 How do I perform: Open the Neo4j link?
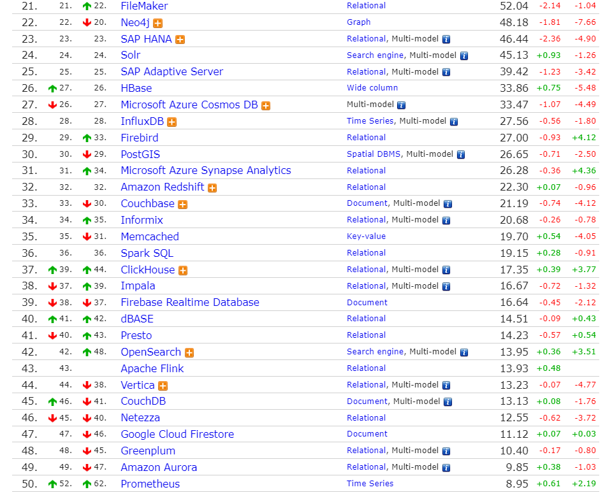135,23
